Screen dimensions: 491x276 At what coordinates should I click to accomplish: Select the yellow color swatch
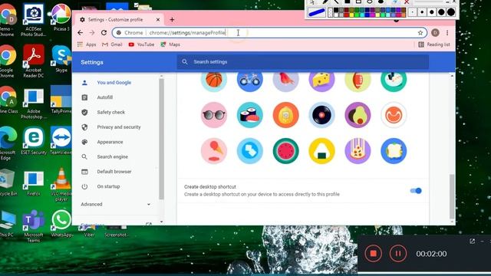coord(352,15)
